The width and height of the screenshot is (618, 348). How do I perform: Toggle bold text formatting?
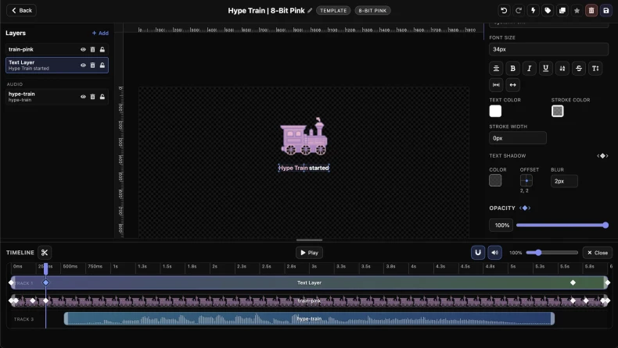click(512, 69)
